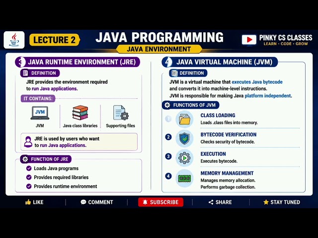Click the Share icon
318x238 pixels.
[x=211, y=202]
